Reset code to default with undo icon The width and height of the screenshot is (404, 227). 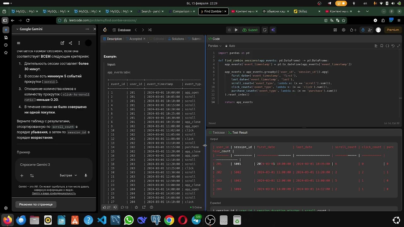click(393, 46)
